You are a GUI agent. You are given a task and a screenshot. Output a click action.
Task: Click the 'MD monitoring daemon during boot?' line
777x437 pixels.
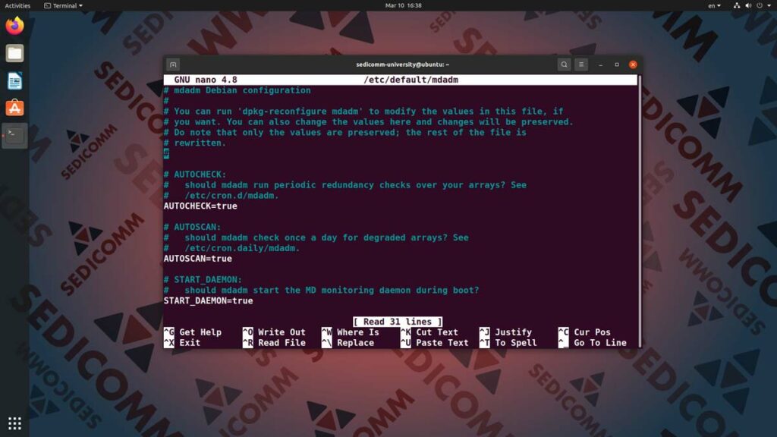321,290
